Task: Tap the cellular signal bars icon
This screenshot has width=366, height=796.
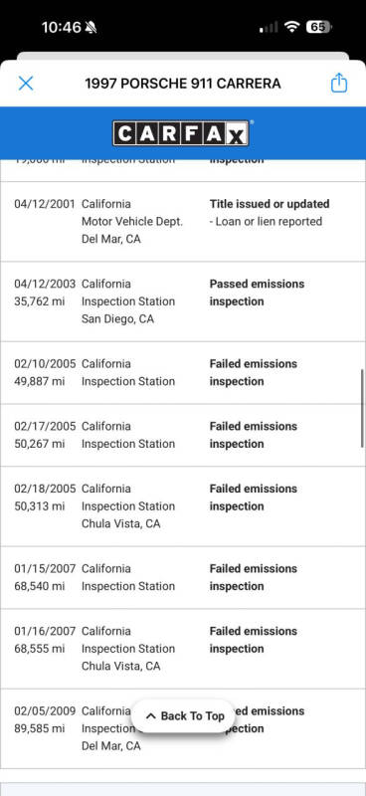Action: (269, 28)
